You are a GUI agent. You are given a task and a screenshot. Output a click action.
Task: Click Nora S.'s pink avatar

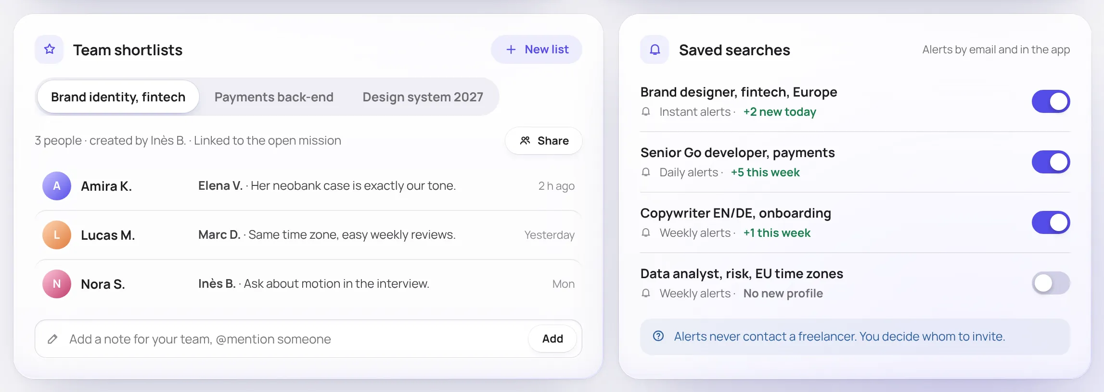(x=57, y=284)
